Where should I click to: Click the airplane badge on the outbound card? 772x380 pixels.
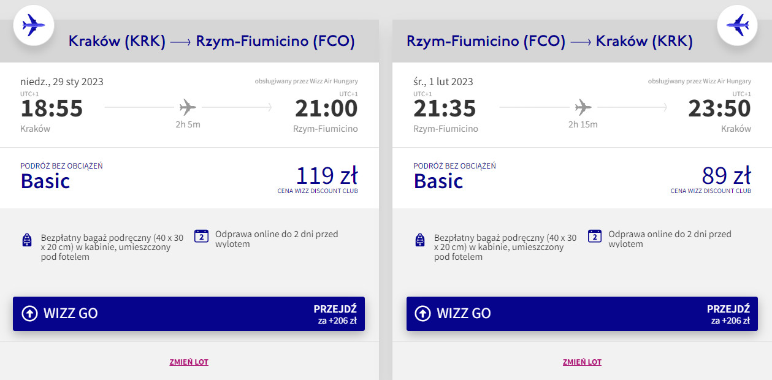pyautogui.click(x=34, y=25)
